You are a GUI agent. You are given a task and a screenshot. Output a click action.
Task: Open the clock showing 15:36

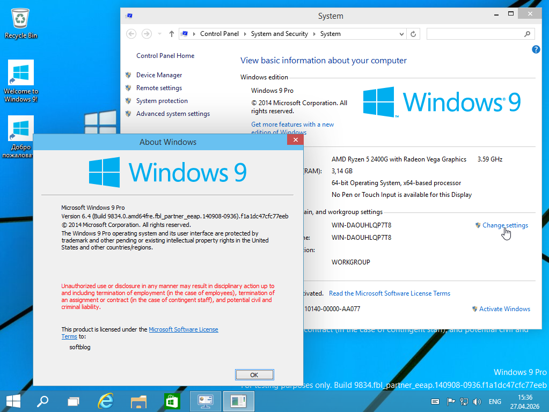point(524,401)
